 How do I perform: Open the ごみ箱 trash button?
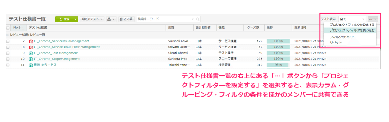[126, 19]
